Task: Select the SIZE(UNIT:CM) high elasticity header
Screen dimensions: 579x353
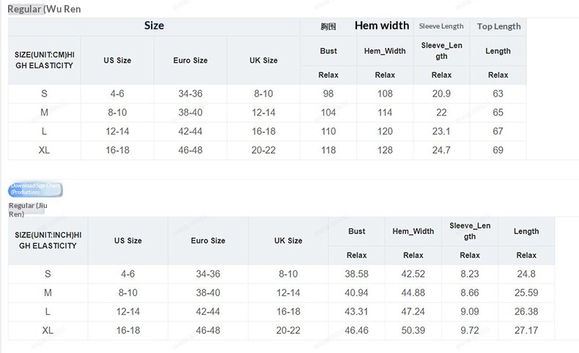Action: [45, 60]
